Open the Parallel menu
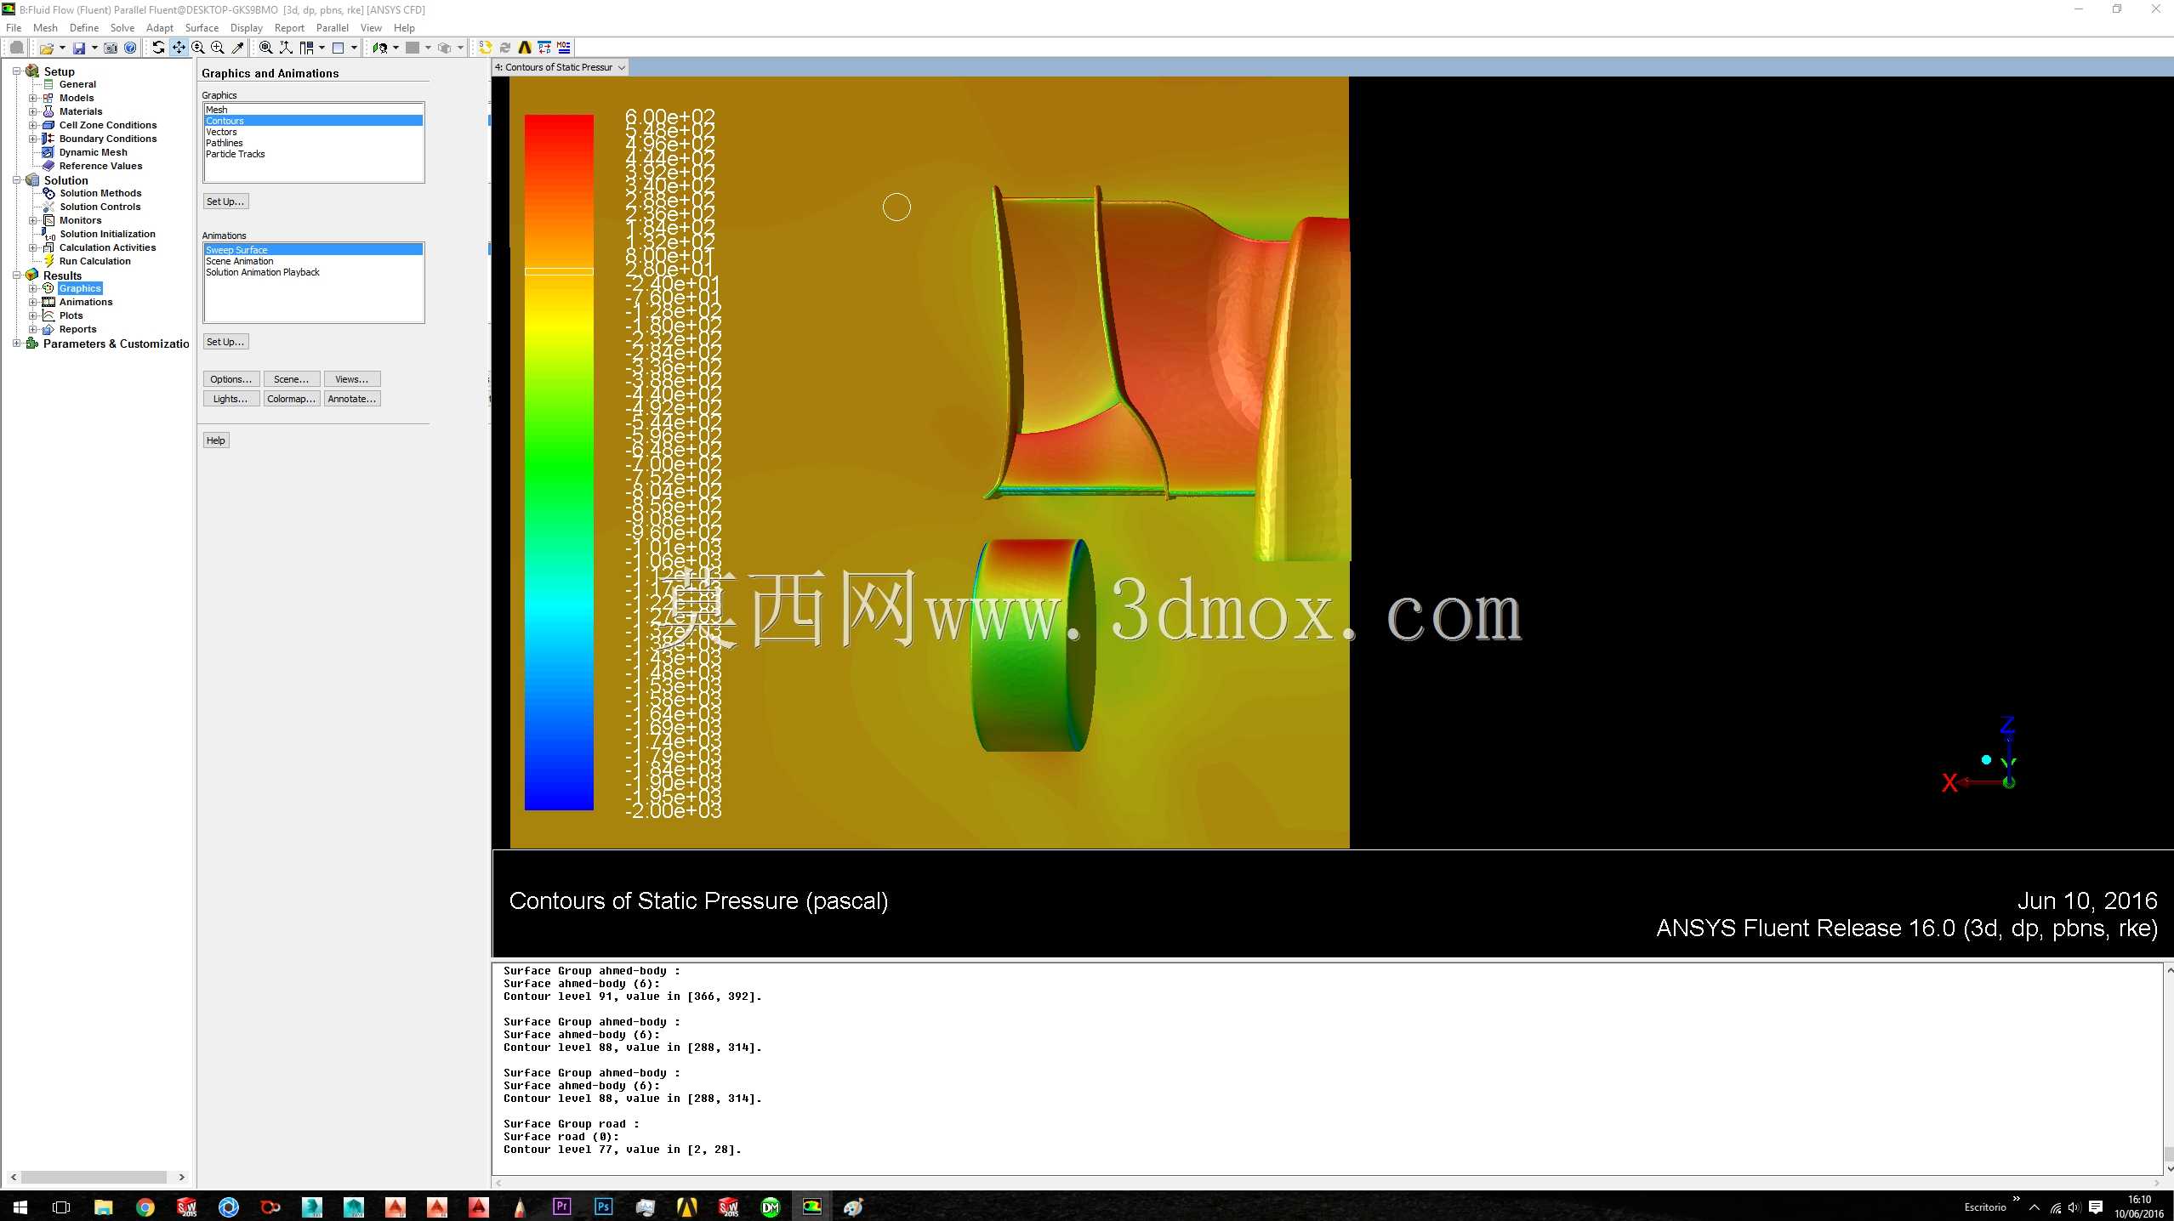This screenshot has width=2174, height=1221. pyautogui.click(x=333, y=28)
